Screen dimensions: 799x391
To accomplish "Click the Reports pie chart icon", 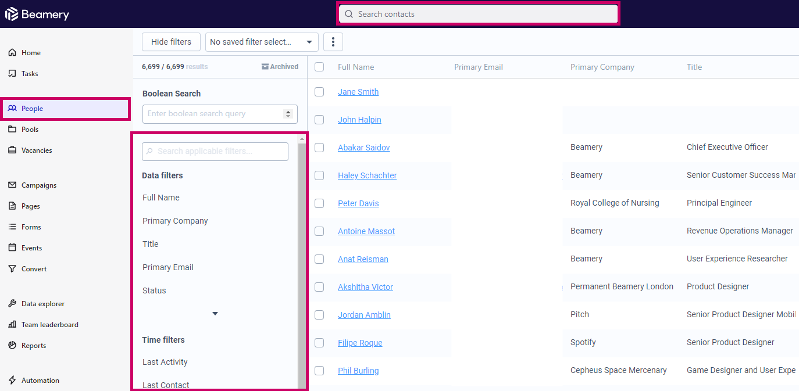I will click(12, 346).
